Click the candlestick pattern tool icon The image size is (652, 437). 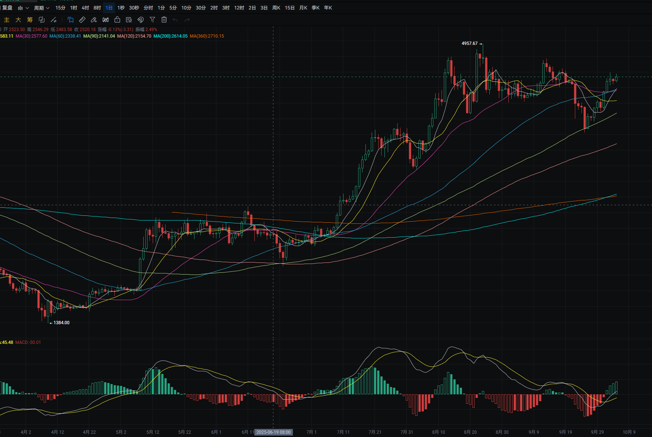click(106, 20)
